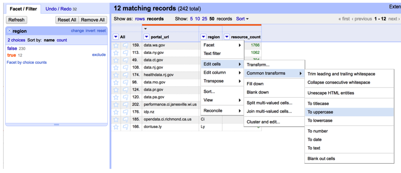Click Facet by choice counts
The height and width of the screenshot is (173, 401).
tap(27, 62)
